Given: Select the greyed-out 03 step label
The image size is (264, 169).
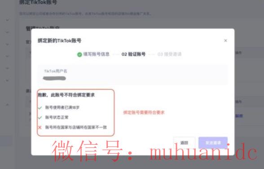Looking at the screenshot, I should click(x=170, y=54).
